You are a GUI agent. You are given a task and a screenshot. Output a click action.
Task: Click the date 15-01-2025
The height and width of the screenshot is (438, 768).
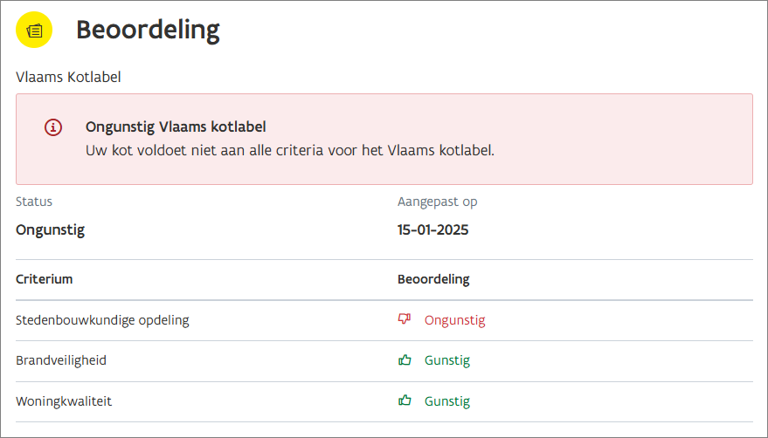point(432,230)
